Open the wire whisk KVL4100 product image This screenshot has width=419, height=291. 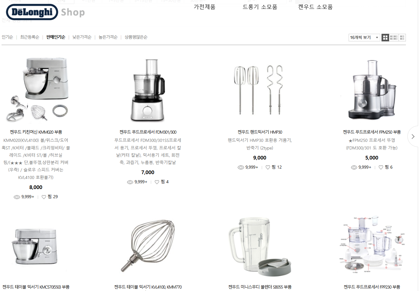148,246
